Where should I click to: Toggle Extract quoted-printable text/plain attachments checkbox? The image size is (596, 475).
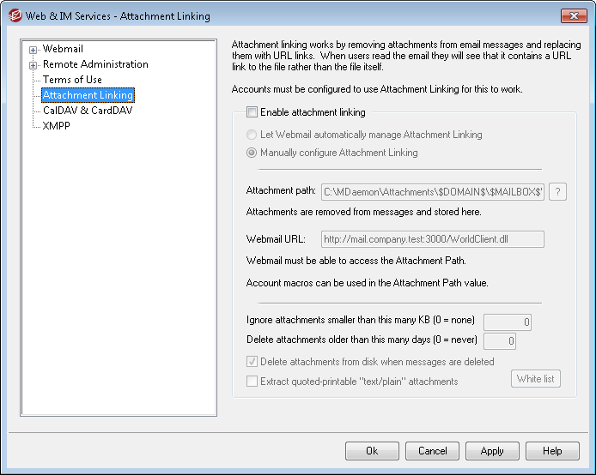tap(252, 382)
